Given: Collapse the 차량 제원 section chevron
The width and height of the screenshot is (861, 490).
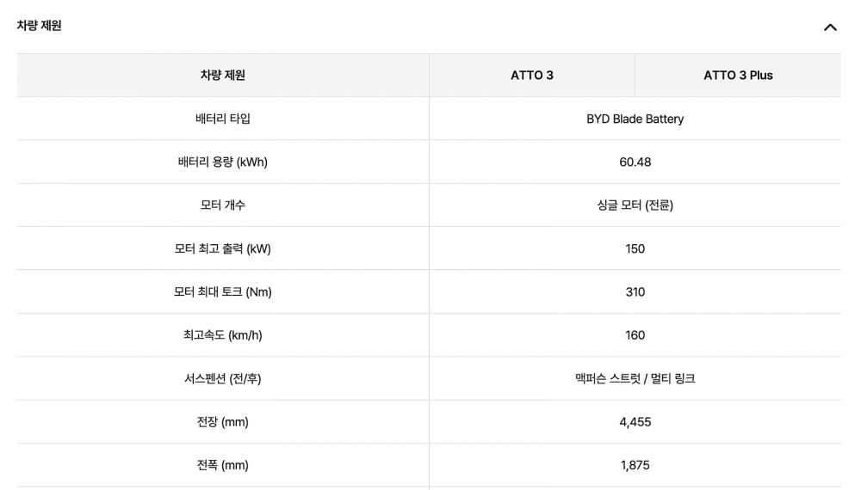Looking at the screenshot, I should point(830,27).
